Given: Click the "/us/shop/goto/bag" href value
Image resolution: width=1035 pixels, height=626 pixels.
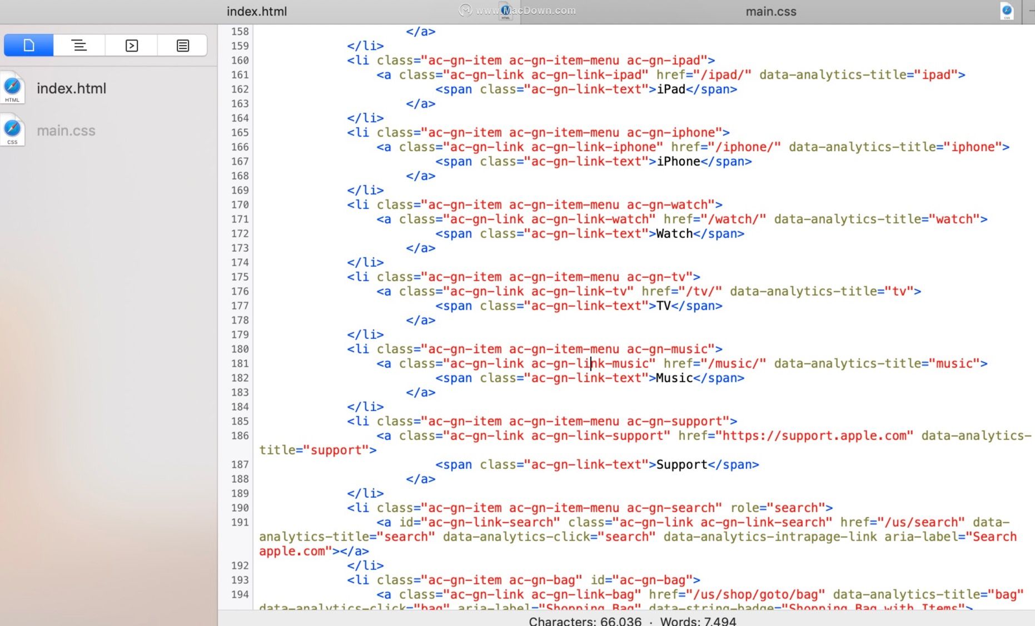Looking at the screenshot, I should 755,595.
